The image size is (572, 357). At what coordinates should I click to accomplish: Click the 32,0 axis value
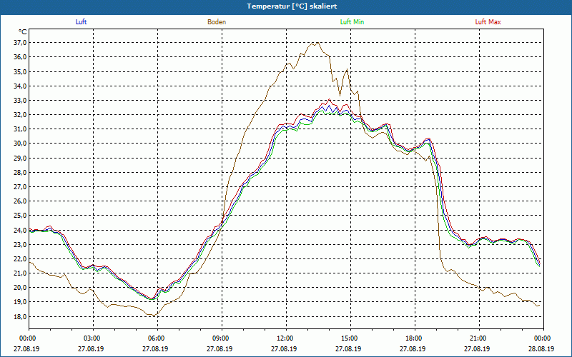point(20,115)
